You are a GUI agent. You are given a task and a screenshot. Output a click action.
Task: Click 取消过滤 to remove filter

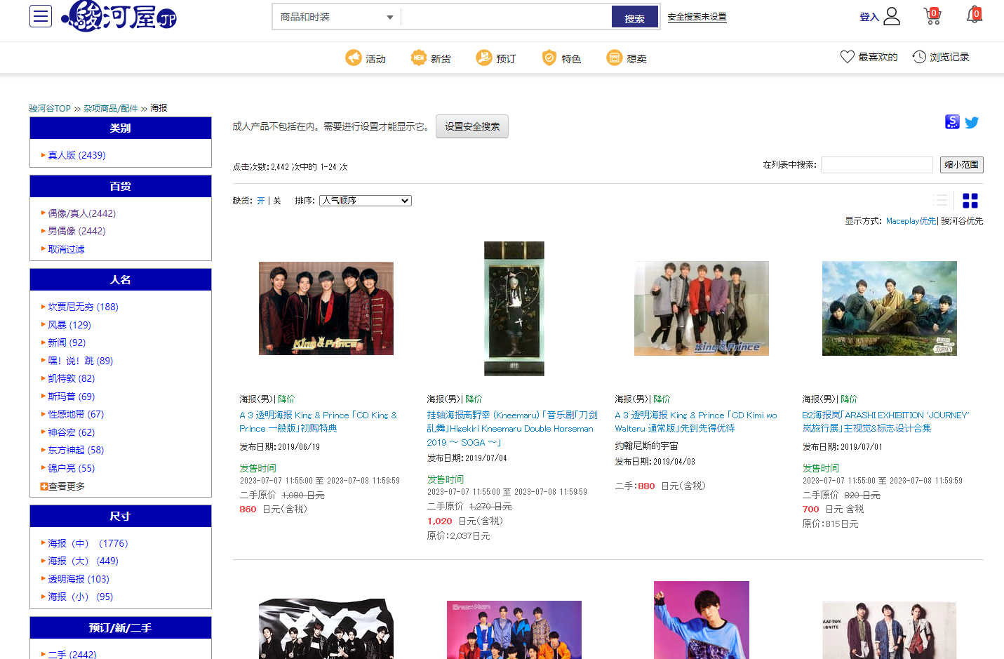(66, 249)
